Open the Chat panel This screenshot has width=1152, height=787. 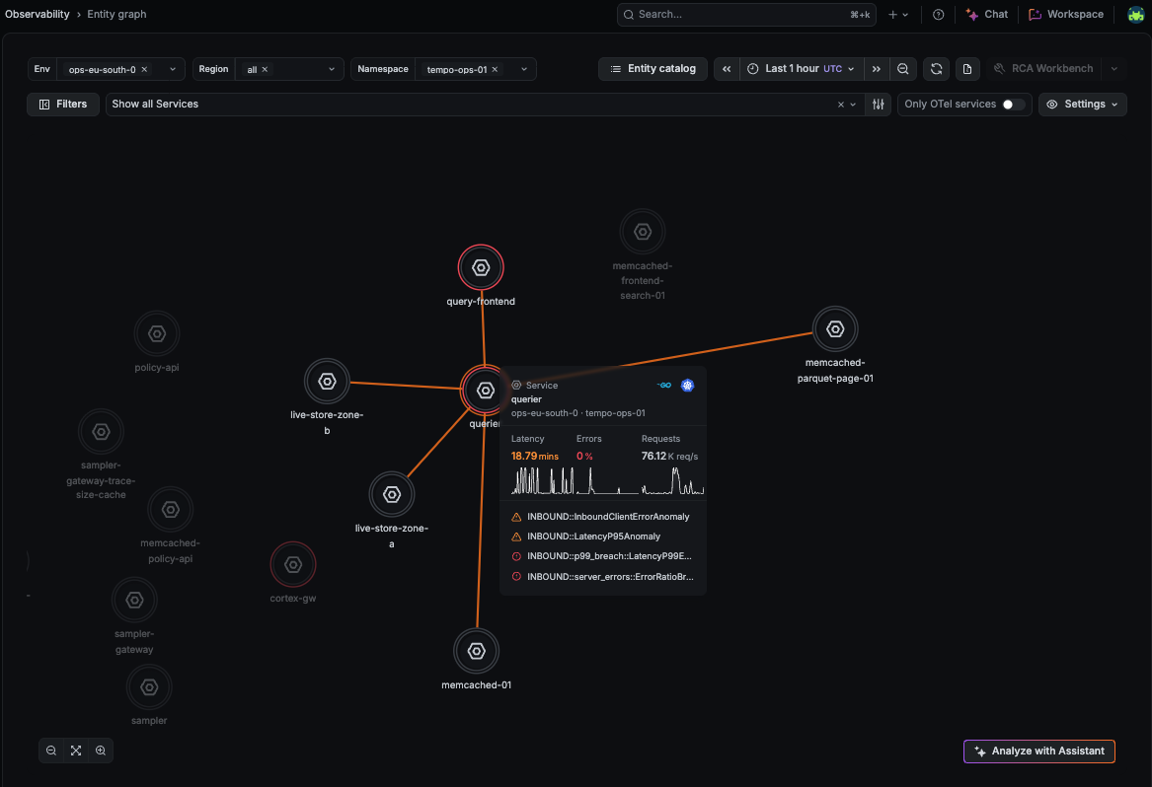tap(987, 15)
